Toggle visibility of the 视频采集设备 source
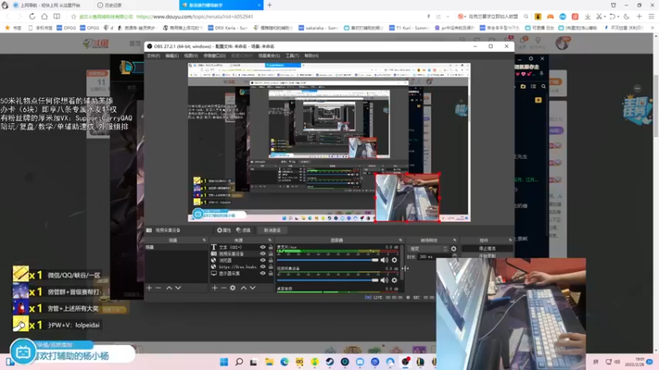 pos(263,254)
